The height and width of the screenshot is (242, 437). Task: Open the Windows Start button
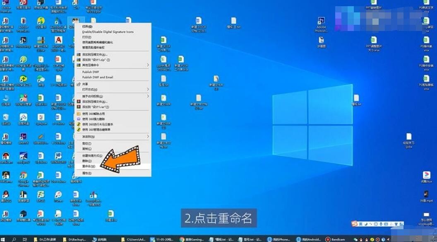click(x=3, y=239)
